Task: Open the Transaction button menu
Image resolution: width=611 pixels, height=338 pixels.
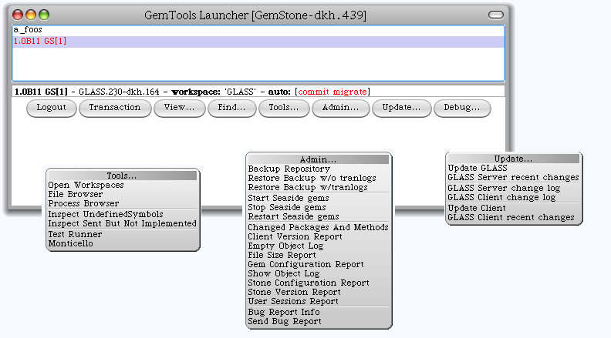Action: point(115,108)
